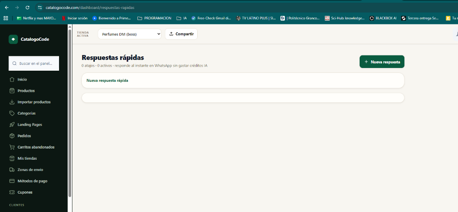Click the Nueva respuesta rápida card
The image size is (458, 212).
point(243,81)
